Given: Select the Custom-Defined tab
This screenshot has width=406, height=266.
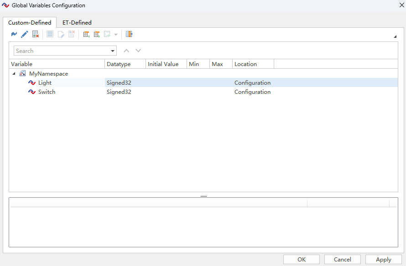Looking at the screenshot, I should (30, 22).
